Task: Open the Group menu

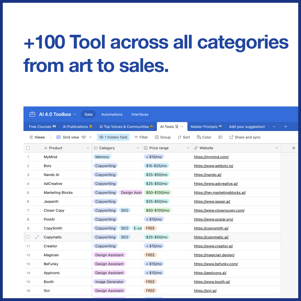Action: pos(163,137)
